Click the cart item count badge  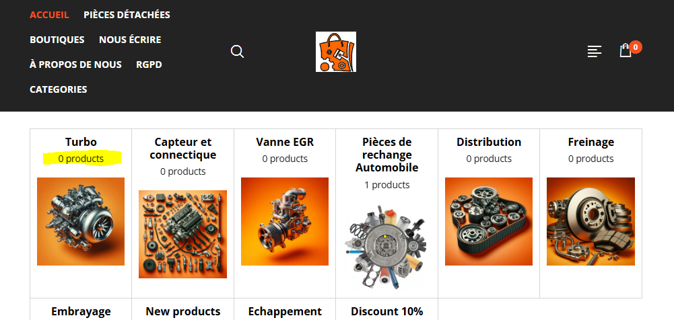click(636, 47)
